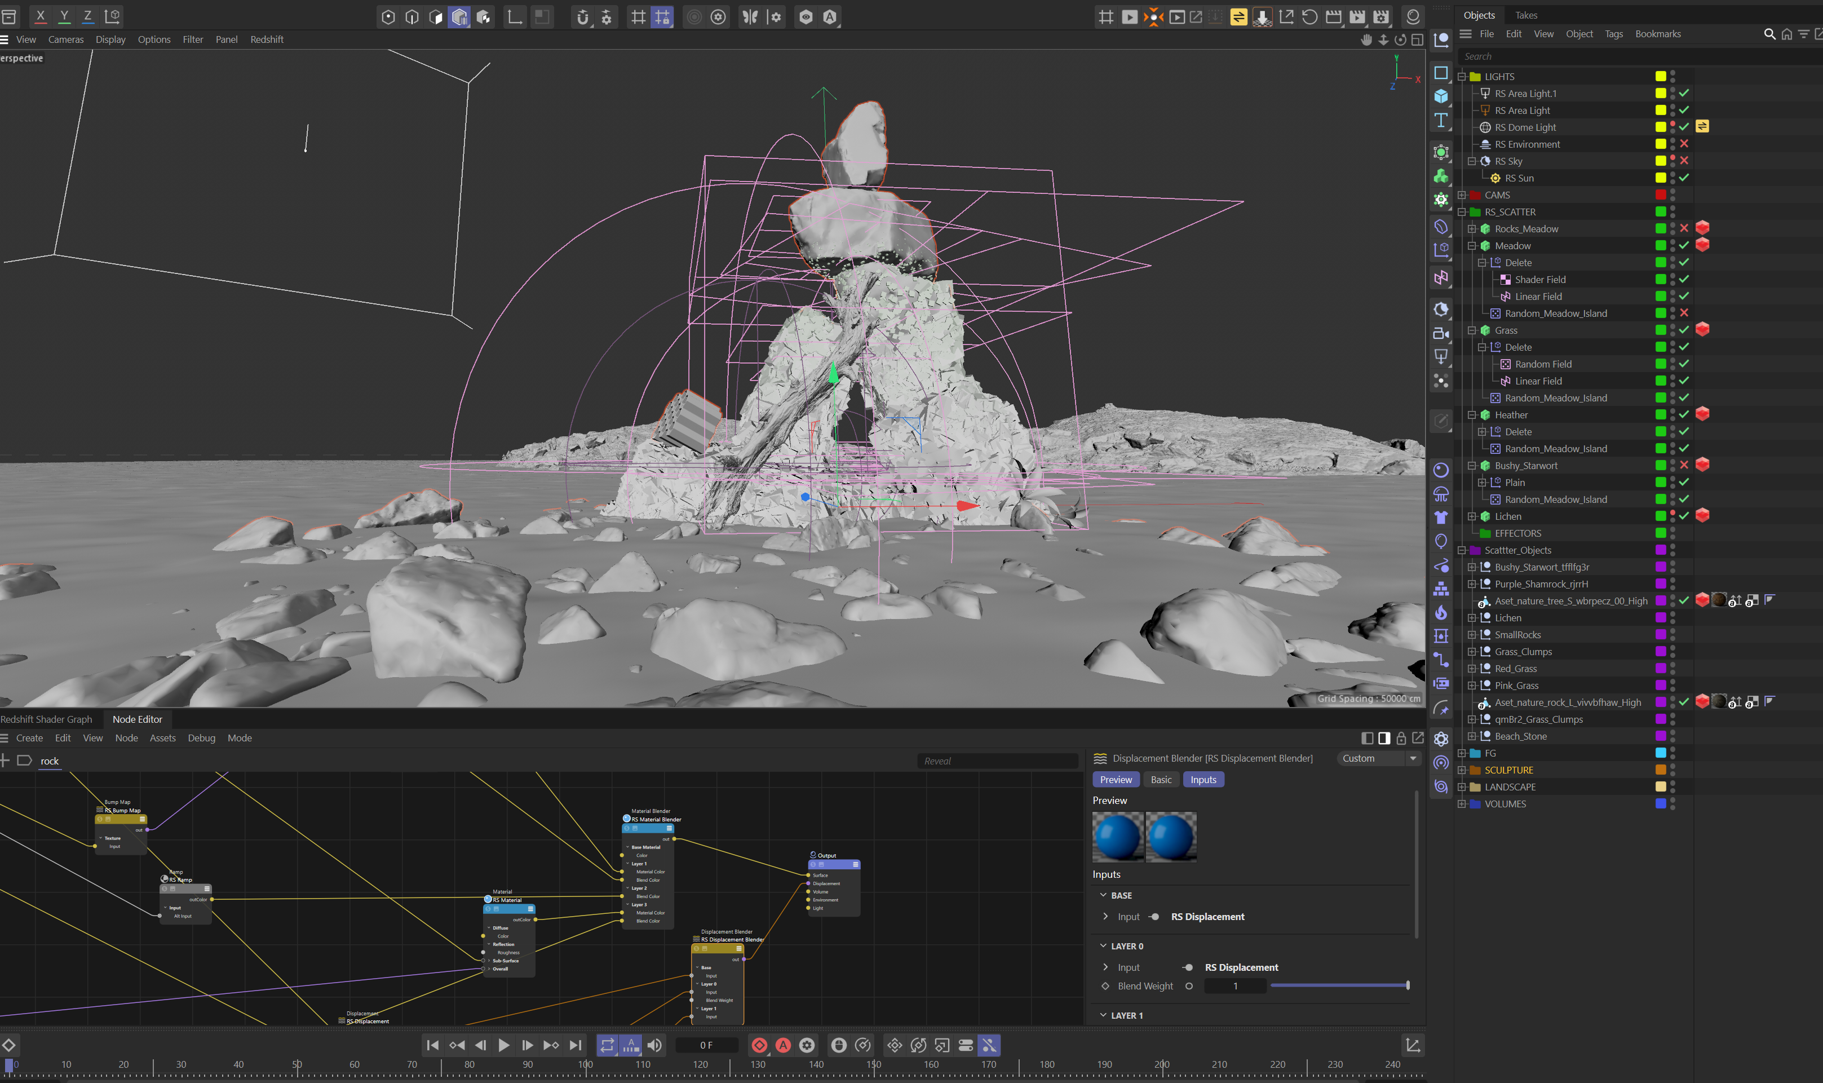Image resolution: width=1823 pixels, height=1083 pixels.
Task: Play the animation forward
Action: pyautogui.click(x=503, y=1045)
